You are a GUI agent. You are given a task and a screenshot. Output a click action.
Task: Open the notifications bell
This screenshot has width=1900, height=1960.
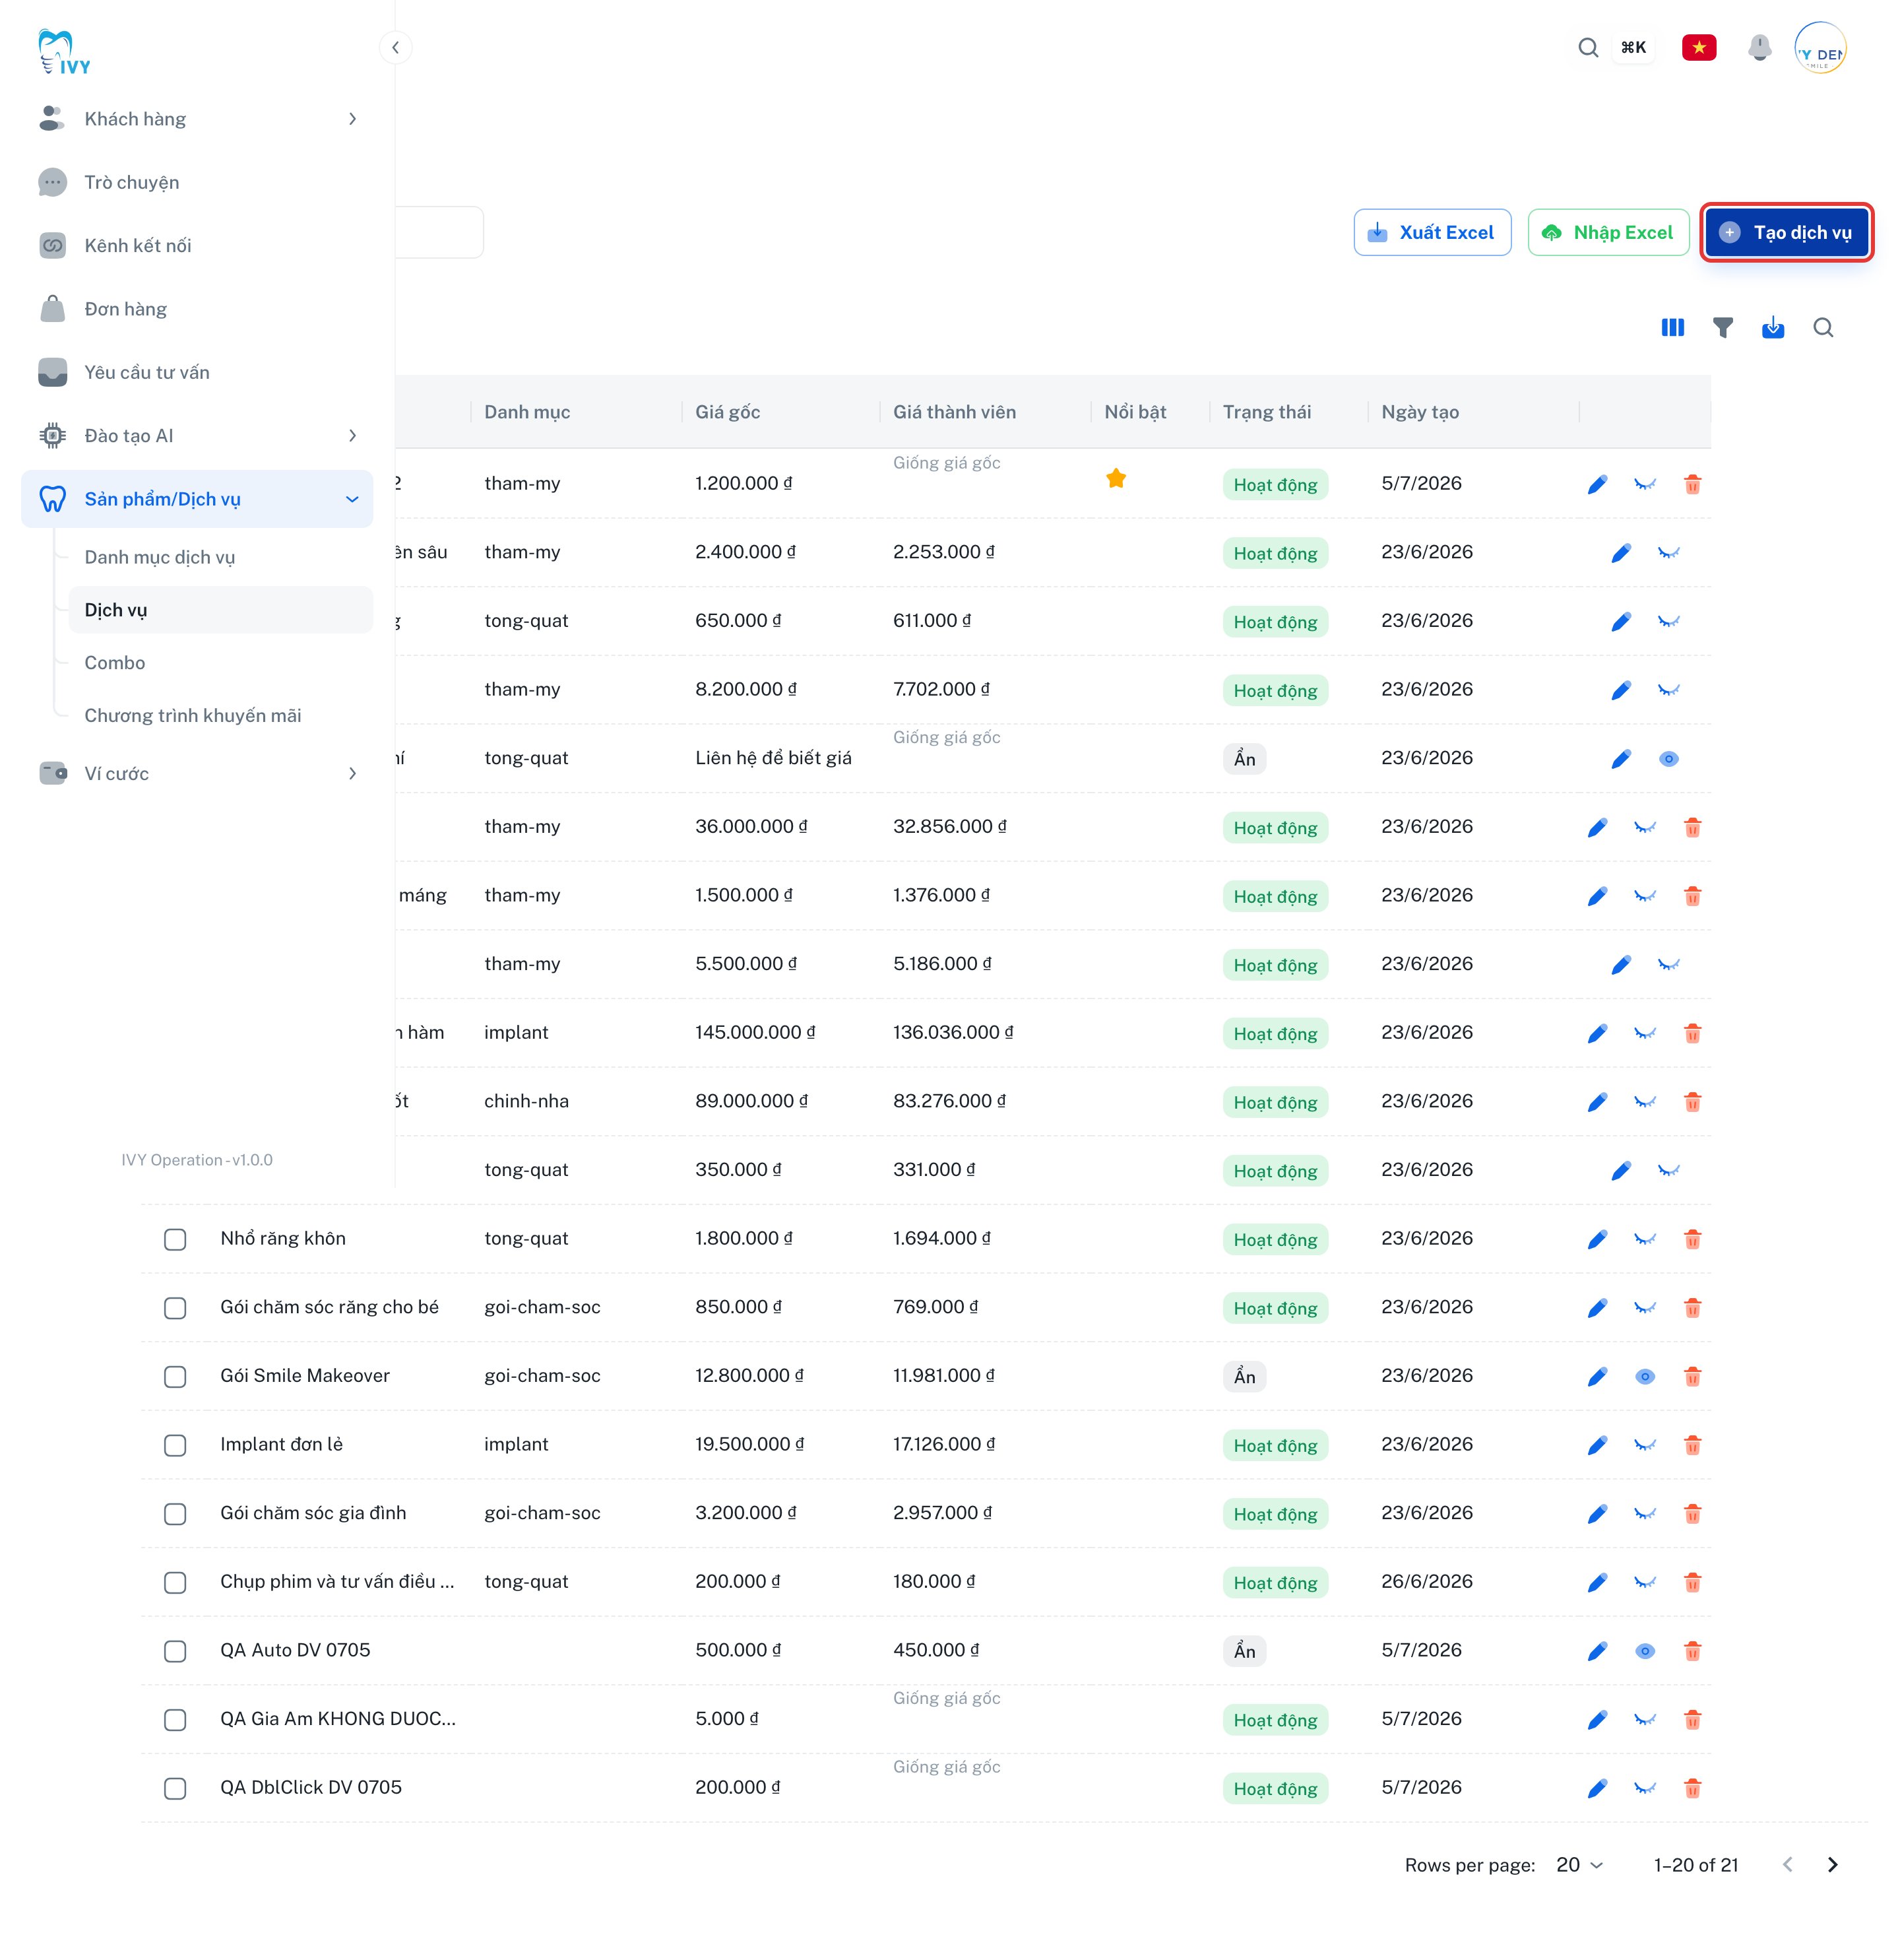tap(1759, 47)
